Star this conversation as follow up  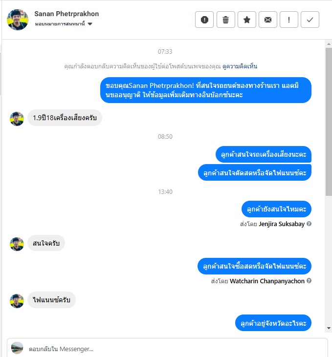click(x=247, y=20)
